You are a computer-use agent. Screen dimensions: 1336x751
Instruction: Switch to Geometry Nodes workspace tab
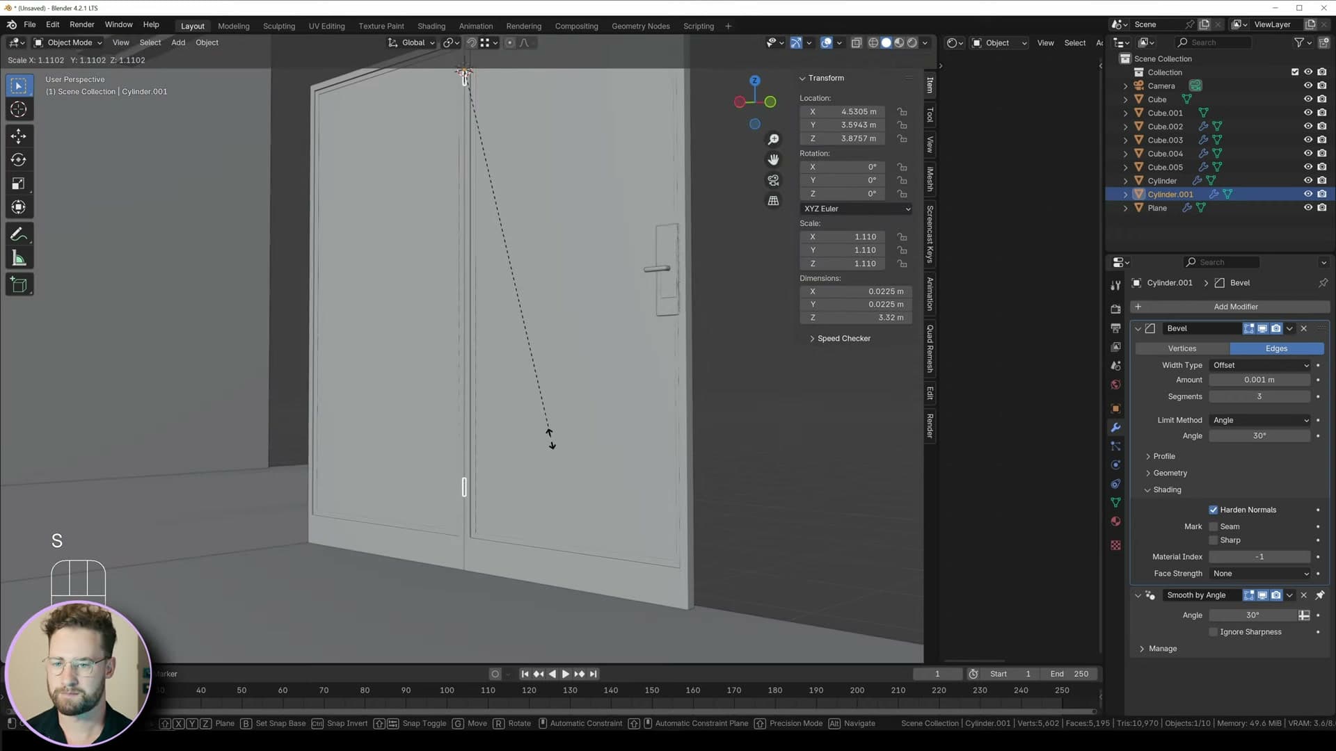point(641,26)
